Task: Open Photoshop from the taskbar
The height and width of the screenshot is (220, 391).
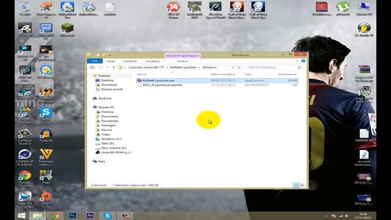Action: click(73, 216)
